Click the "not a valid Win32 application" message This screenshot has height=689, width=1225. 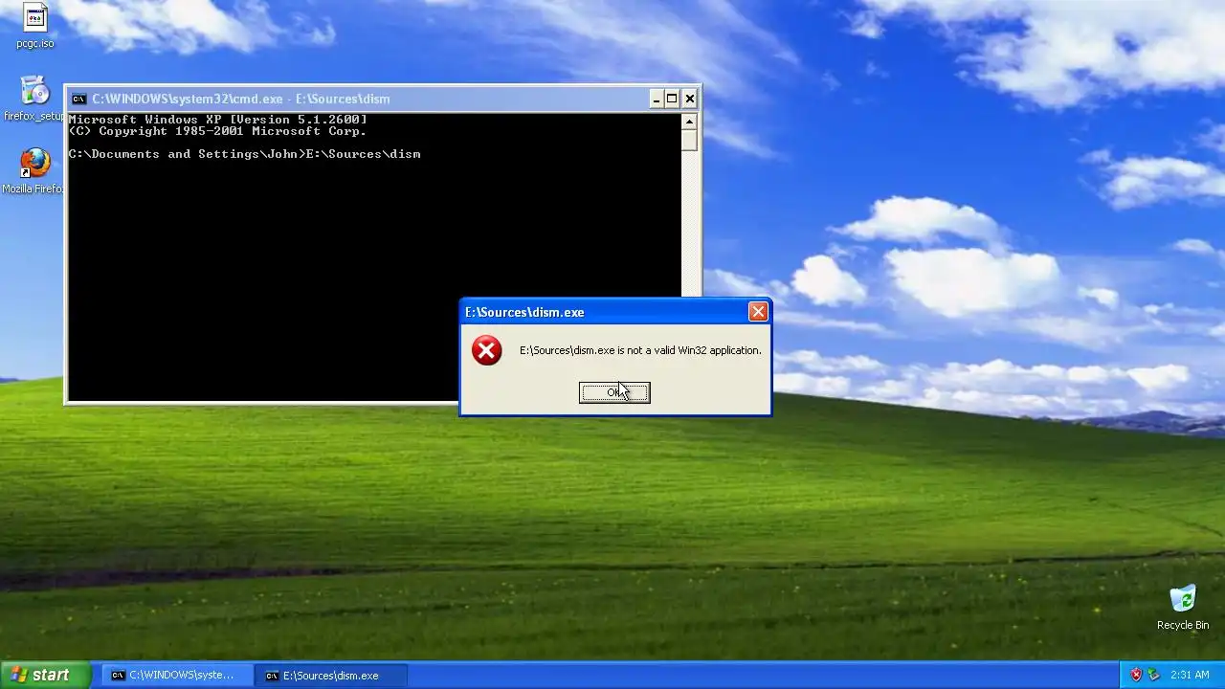[x=640, y=350]
